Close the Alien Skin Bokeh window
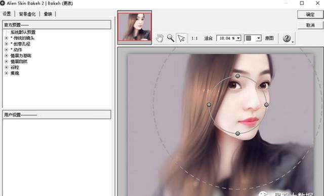 [x=317, y=3]
